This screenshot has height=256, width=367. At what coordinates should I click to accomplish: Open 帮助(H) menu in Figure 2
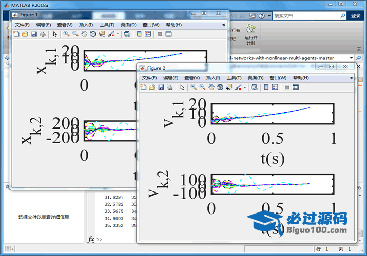pyautogui.click(x=301, y=78)
